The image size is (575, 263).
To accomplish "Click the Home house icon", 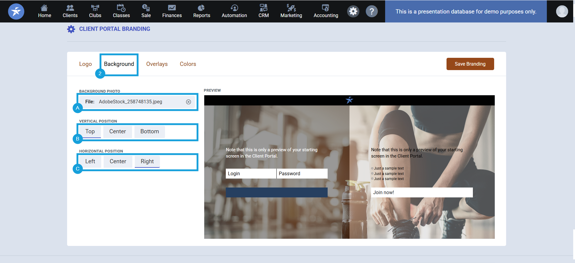I will tap(44, 8).
